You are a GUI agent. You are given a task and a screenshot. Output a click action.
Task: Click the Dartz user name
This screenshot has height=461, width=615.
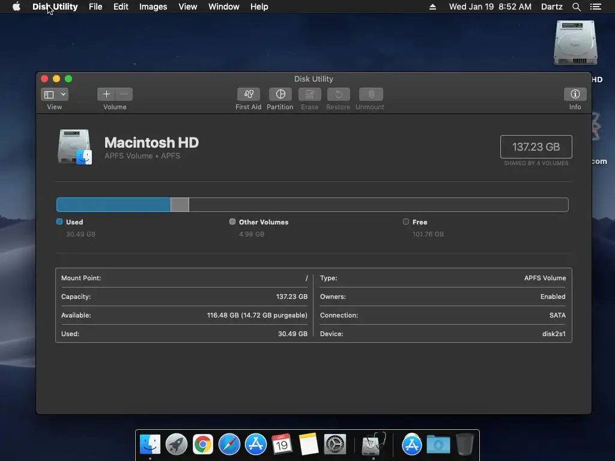point(551,7)
